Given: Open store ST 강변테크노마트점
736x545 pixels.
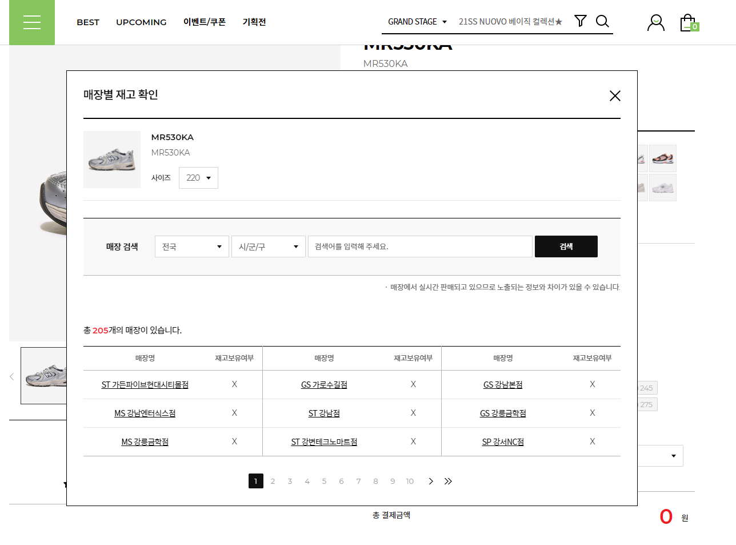Looking at the screenshot, I should [324, 442].
